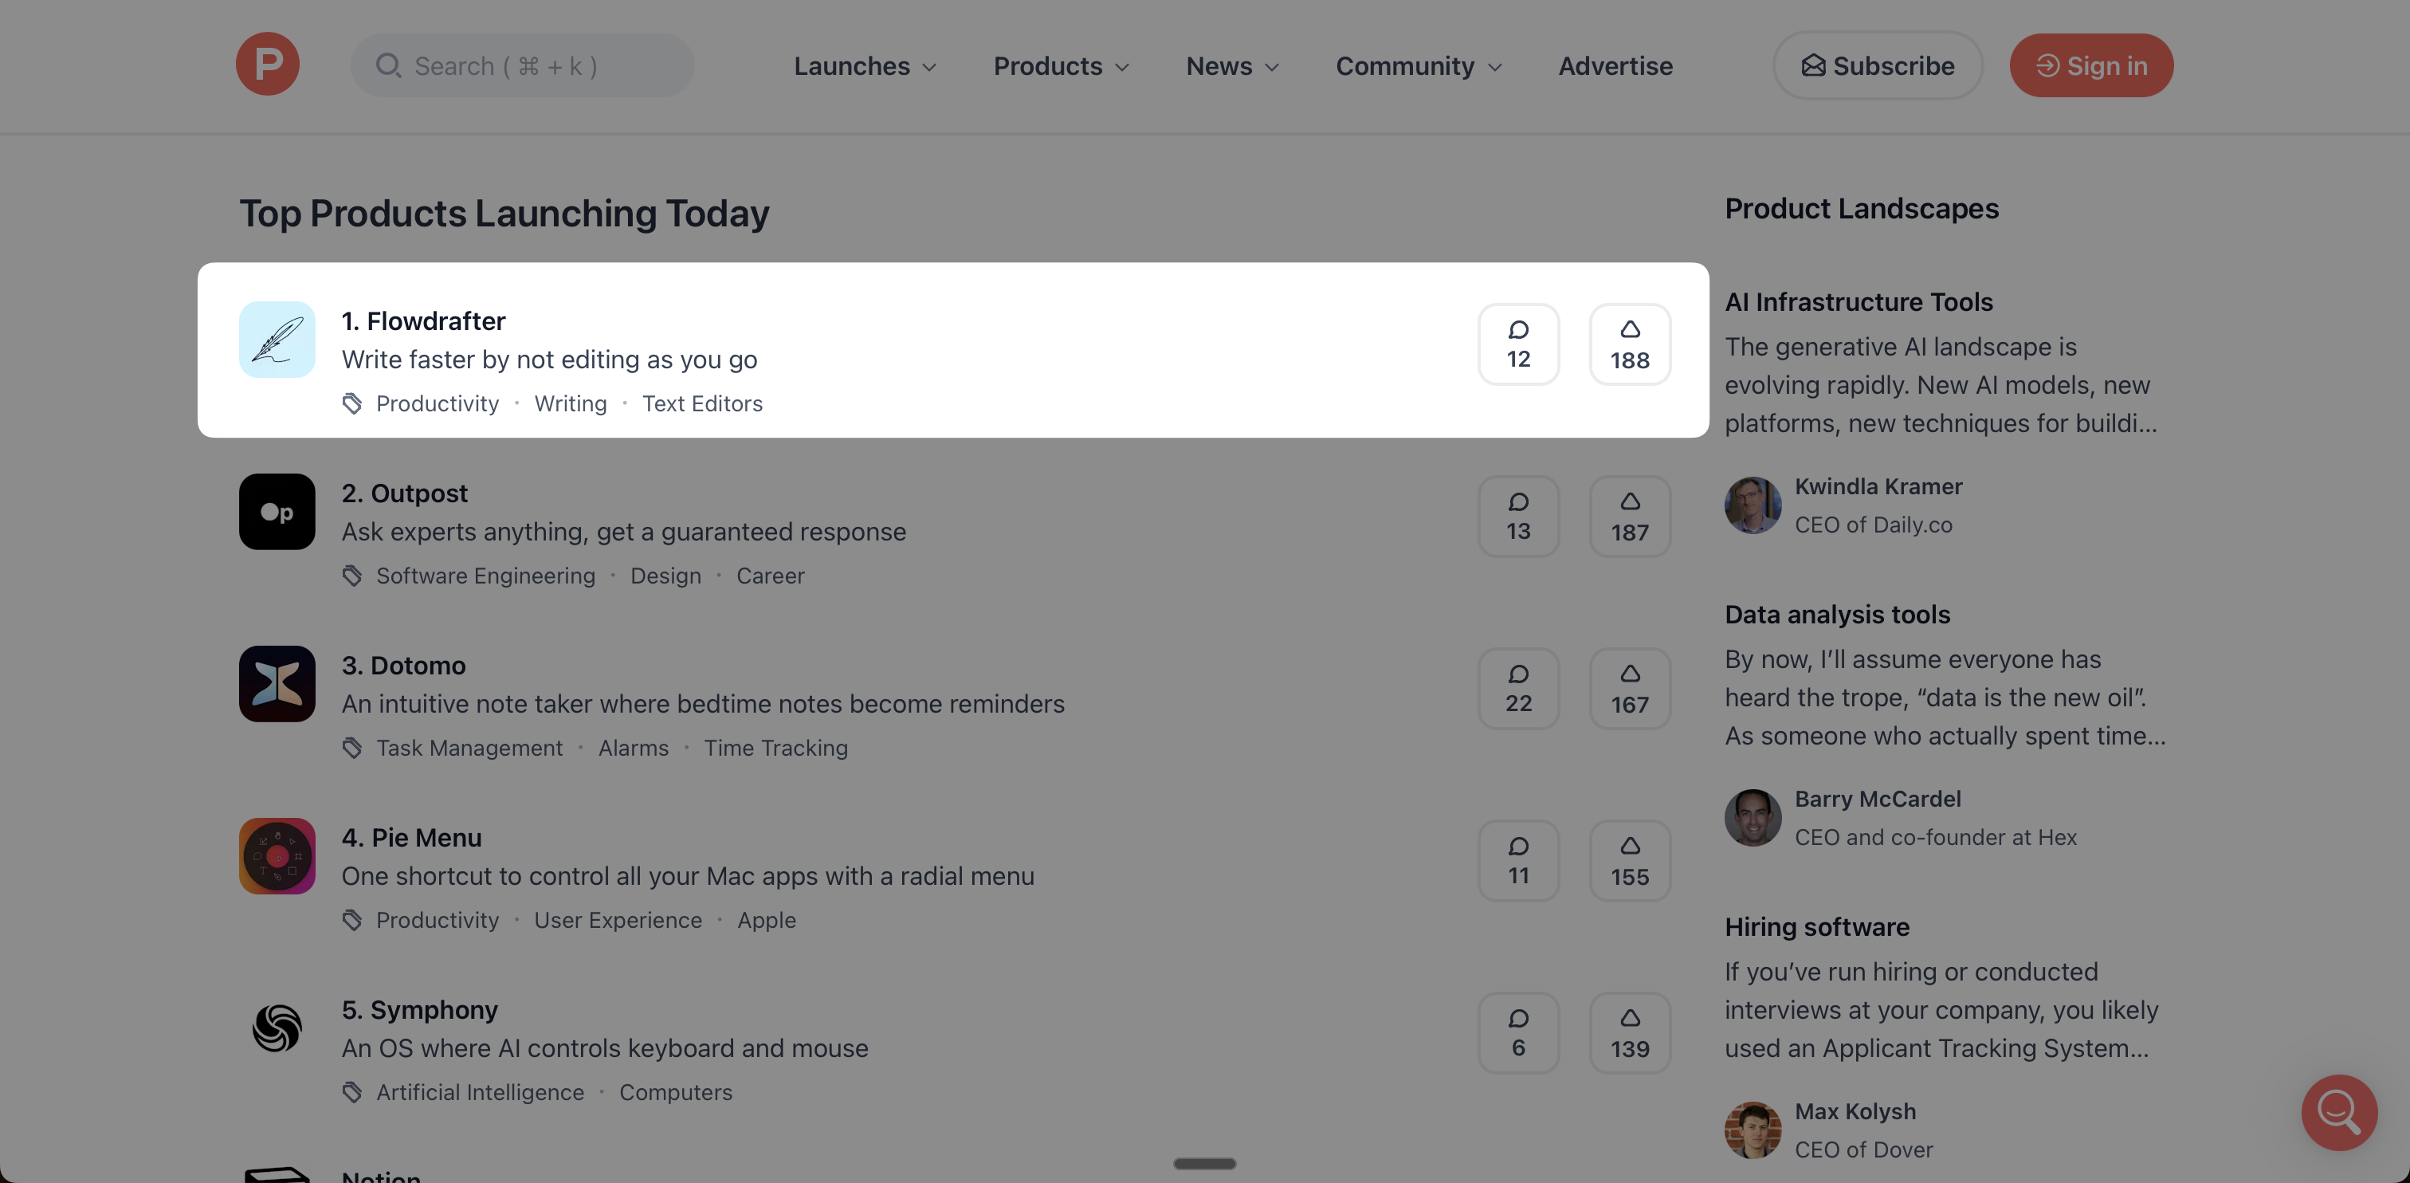
Task: Click the red floating search icon
Action: [x=2339, y=1112]
